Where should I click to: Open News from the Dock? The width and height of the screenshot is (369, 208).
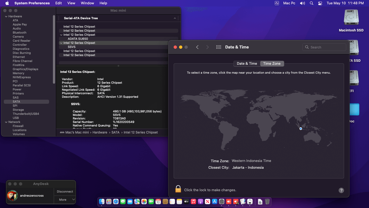coord(208,201)
